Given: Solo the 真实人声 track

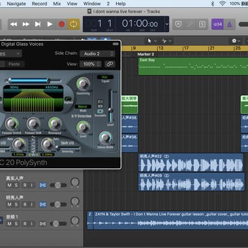Looking at the screenshot, I should (16, 185).
